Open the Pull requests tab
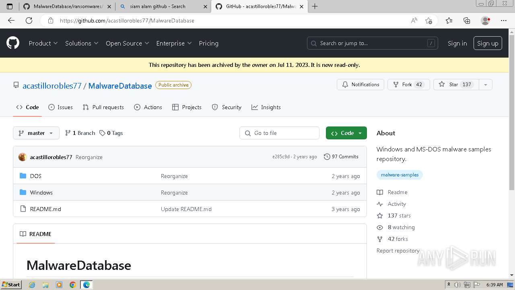The width and height of the screenshot is (515, 290). pyautogui.click(x=103, y=107)
